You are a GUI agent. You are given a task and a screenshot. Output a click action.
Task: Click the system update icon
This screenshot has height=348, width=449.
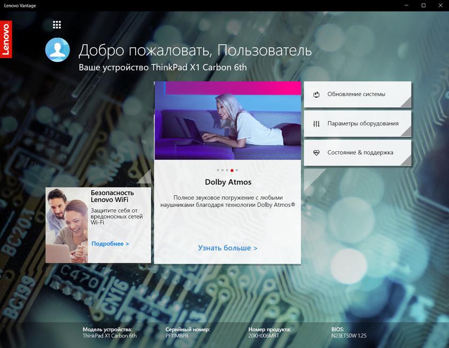[x=316, y=94]
